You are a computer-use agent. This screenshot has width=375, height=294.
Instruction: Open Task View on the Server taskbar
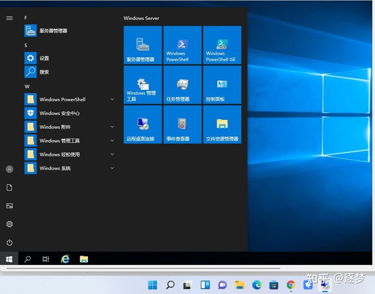(x=46, y=259)
